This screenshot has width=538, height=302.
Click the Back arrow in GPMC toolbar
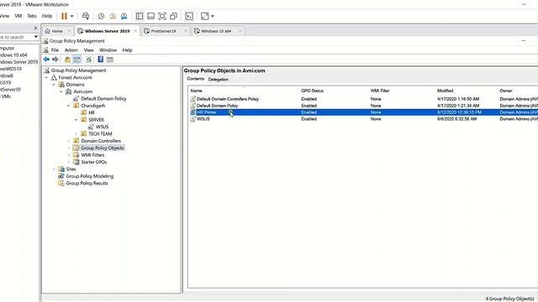pos(46,60)
